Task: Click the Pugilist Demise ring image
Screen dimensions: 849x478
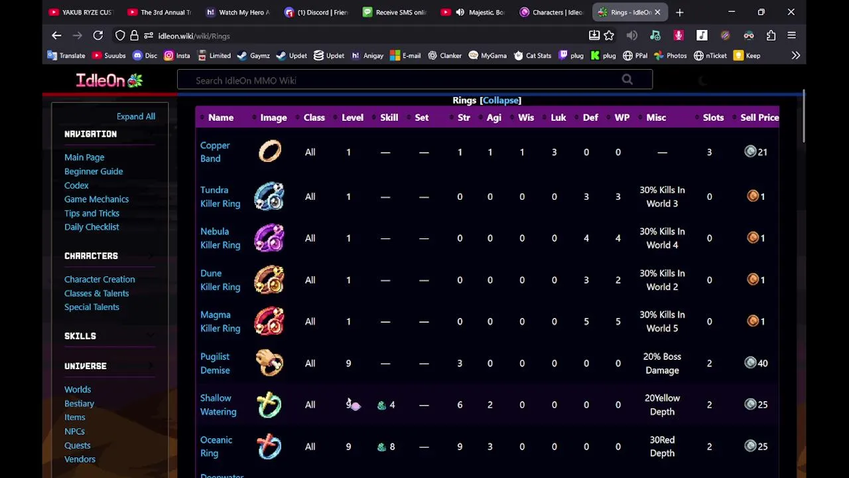Action: [x=269, y=363]
